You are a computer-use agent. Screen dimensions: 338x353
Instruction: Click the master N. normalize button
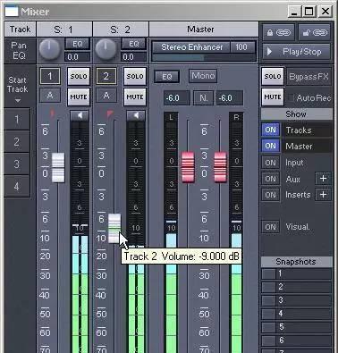[x=203, y=97]
